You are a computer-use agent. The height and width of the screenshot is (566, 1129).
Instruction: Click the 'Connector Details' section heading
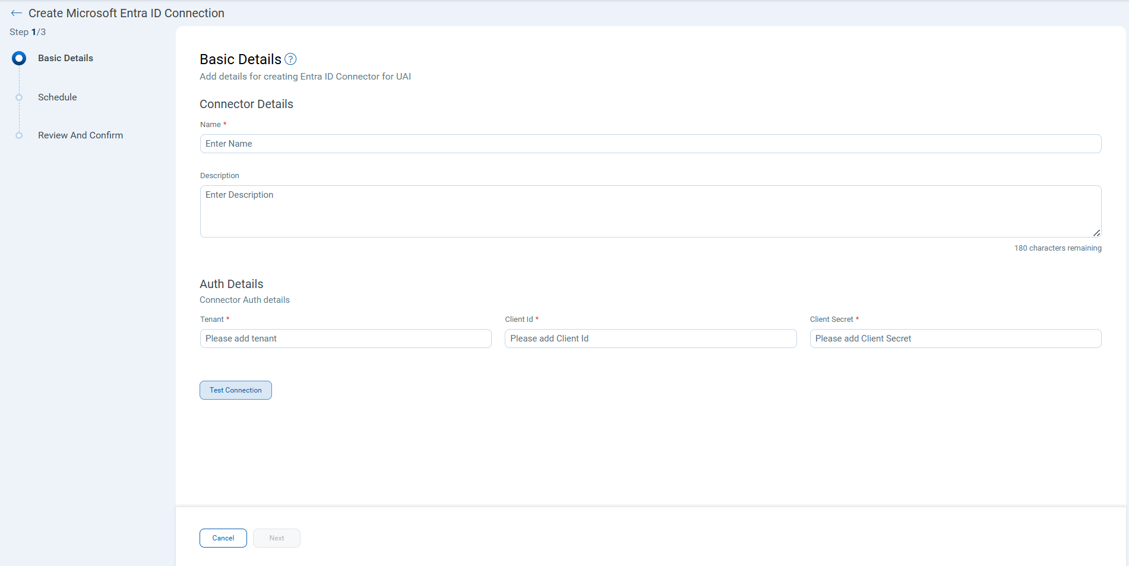click(x=246, y=104)
